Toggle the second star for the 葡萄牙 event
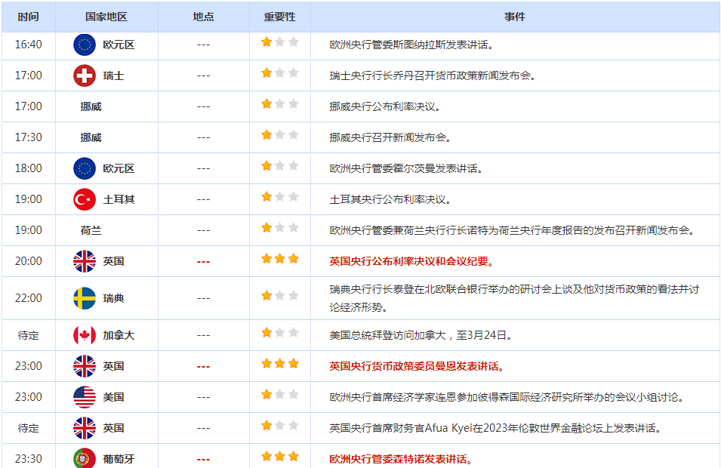 (280, 457)
